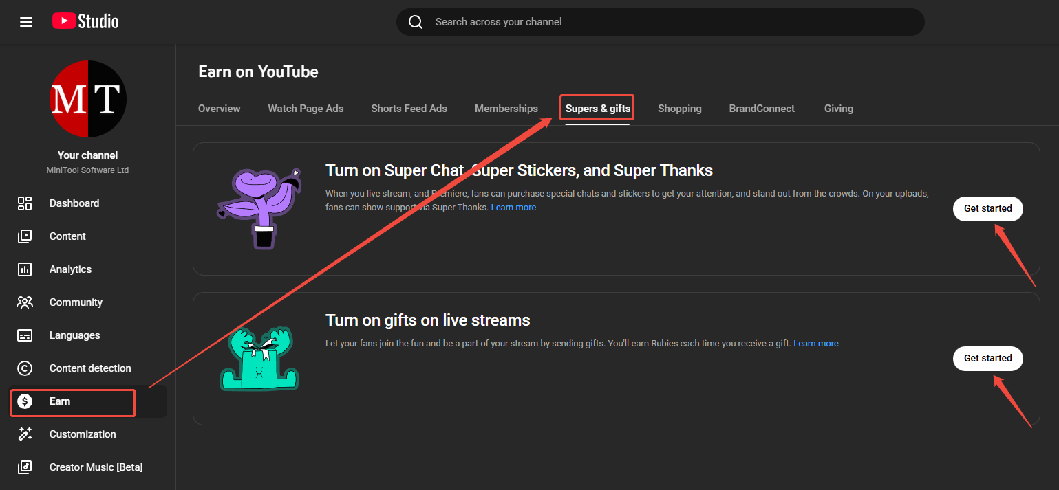
Task: Get started with Super Chat and Super Thanks
Action: point(987,208)
